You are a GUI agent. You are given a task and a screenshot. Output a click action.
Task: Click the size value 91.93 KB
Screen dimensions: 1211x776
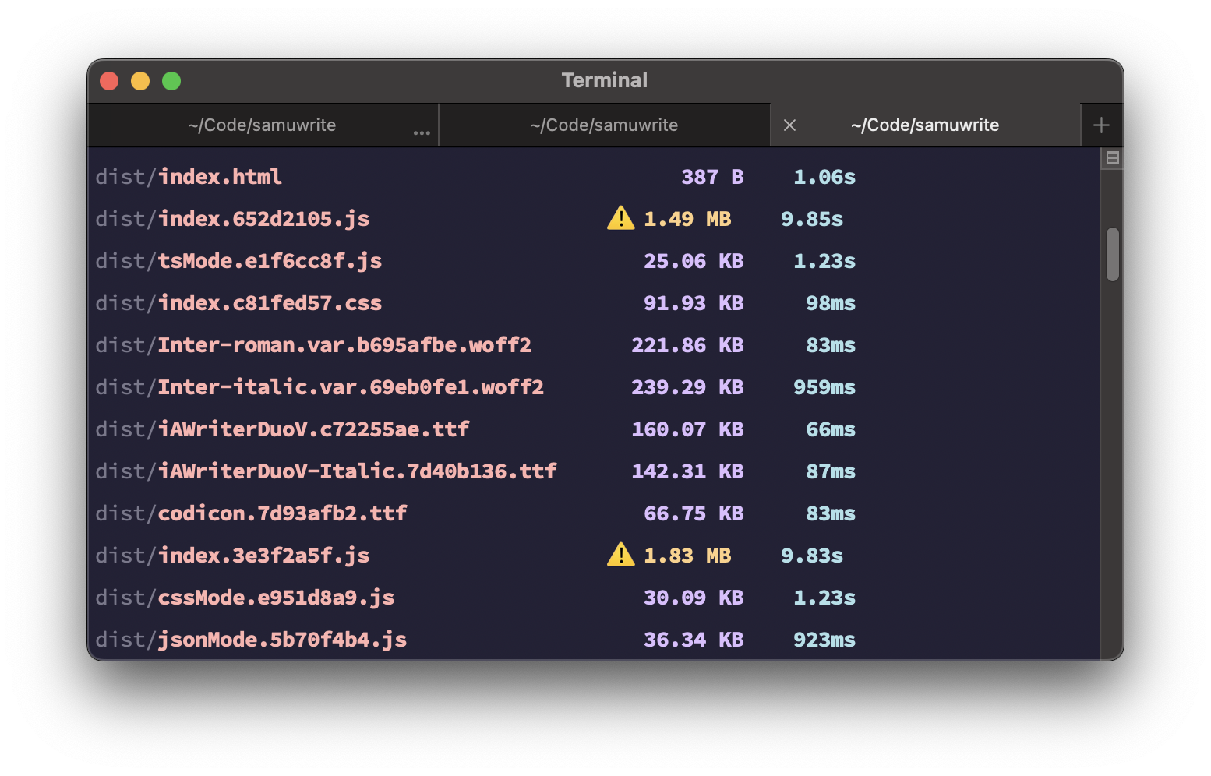click(694, 303)
